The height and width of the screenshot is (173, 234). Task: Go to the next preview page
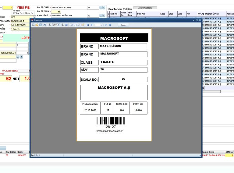click(106, 25)
